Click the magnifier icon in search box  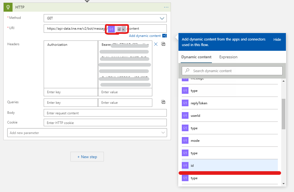187,70
